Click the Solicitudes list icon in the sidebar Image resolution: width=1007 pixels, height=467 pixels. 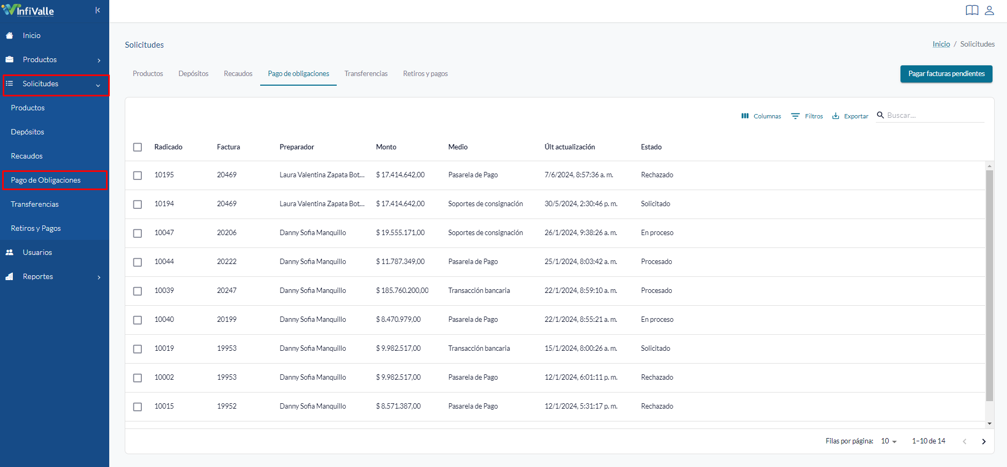click(x=10, y=84)
